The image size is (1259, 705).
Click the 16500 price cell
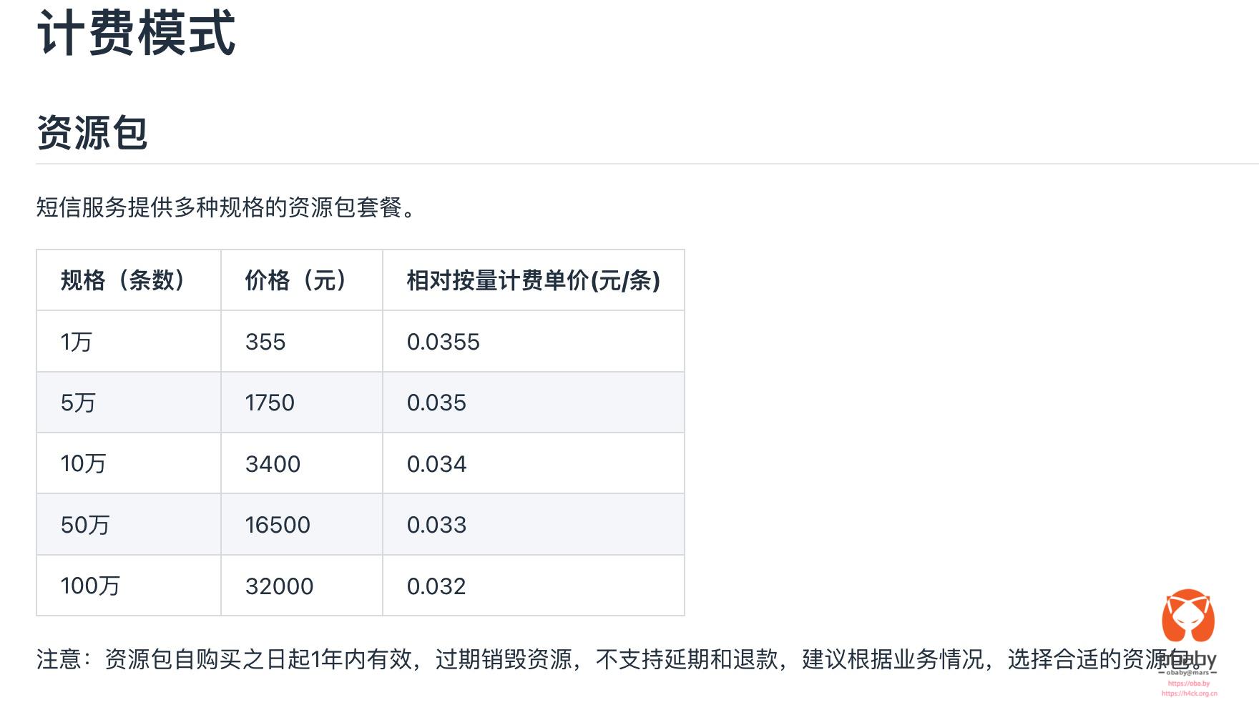click(x=278, y=525)
